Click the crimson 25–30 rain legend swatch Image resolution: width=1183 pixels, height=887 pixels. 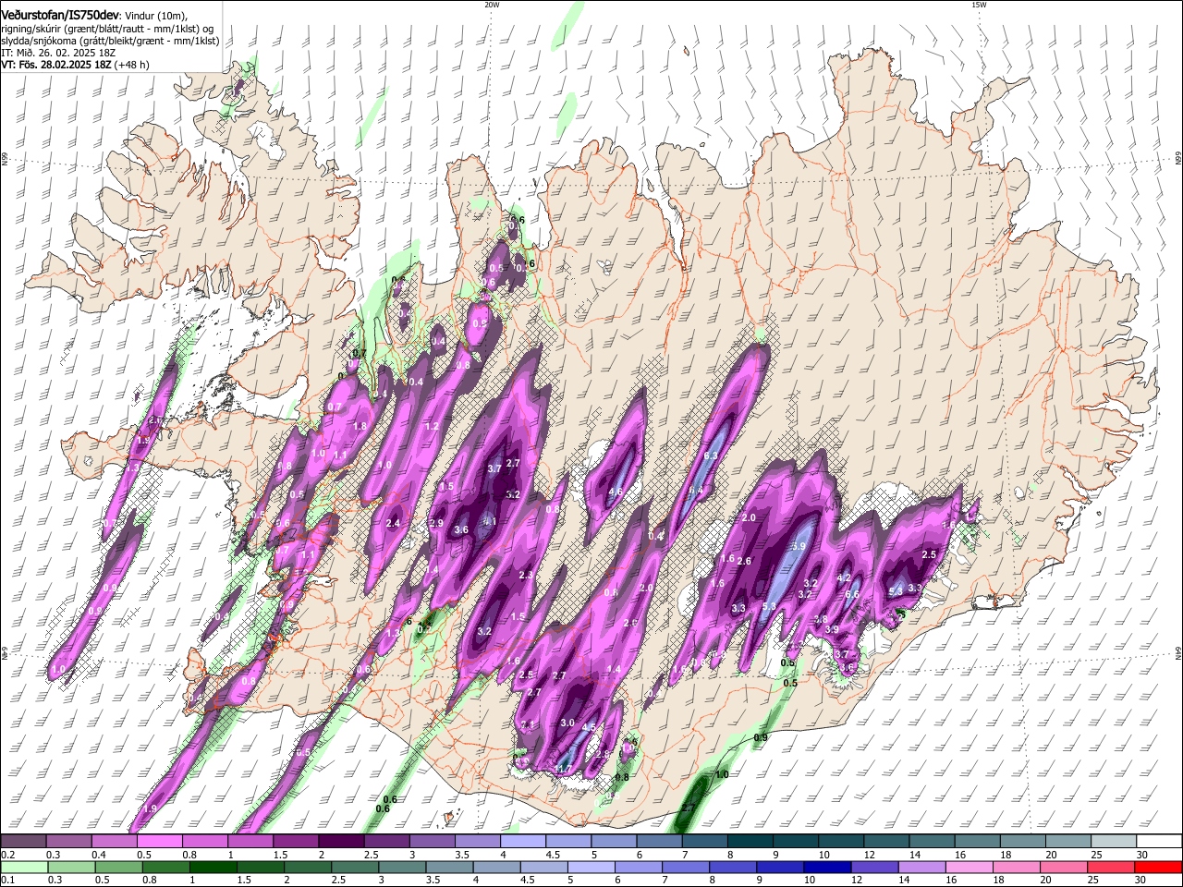coord(1113,867)
